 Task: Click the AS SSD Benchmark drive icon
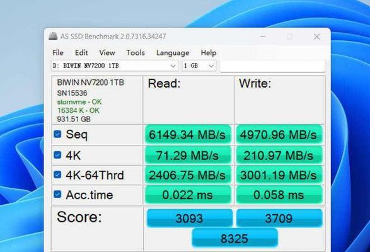pos(53,36)
